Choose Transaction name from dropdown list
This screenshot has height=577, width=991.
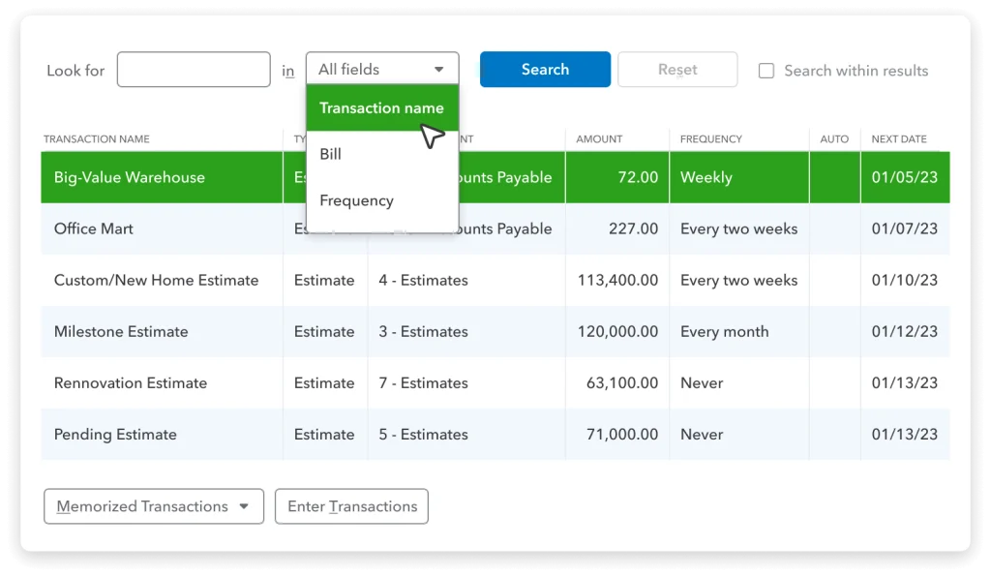point(382,108)
